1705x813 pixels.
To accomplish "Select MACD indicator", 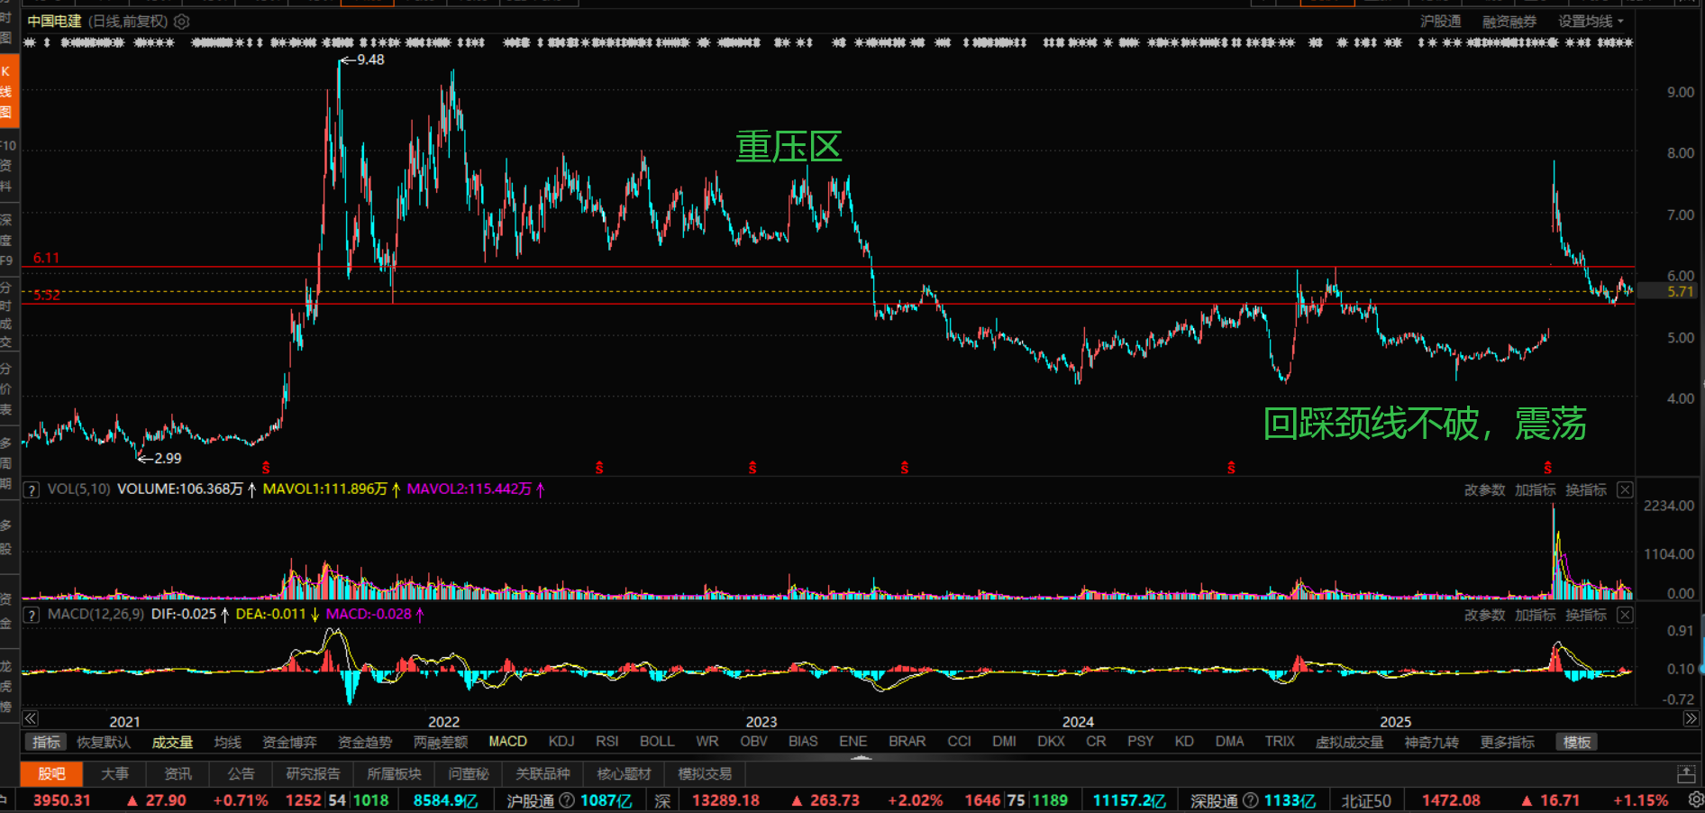I will coord(508,741).
